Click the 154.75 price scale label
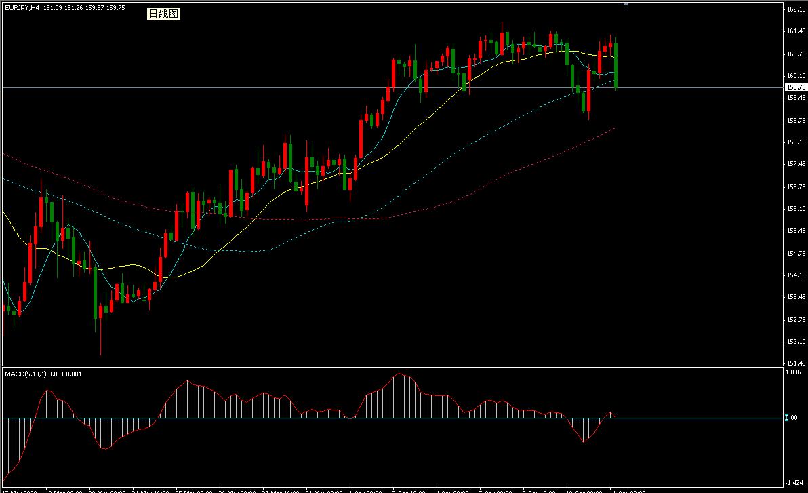Viewport: 808px width, 493px height. pyautogui.click(x=796, y=254)
